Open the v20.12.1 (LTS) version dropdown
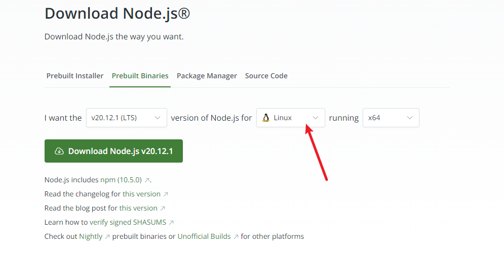 [x=127, y=118]
